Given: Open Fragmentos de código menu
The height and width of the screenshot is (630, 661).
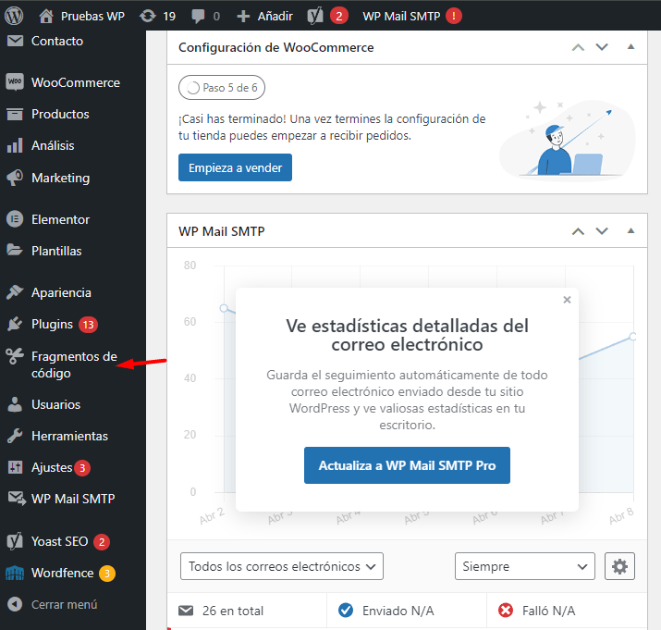Looking at the screenshot, I should click(74, 364).
